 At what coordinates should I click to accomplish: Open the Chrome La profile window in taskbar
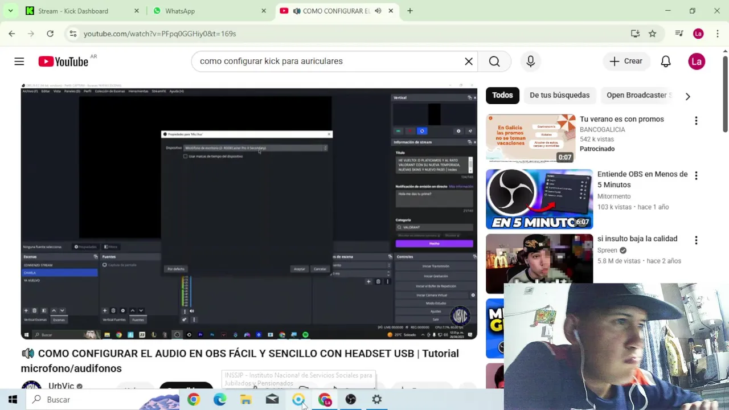click(x=325, y=400)
